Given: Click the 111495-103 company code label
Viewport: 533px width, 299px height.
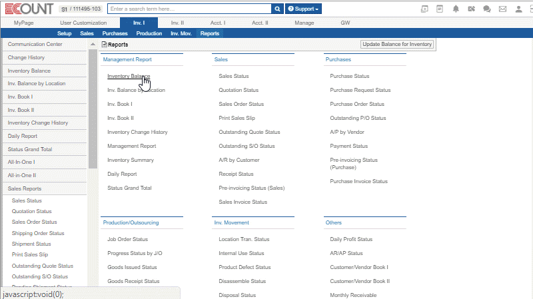Looking at the screenshot, I should click(x=87, y=9).
